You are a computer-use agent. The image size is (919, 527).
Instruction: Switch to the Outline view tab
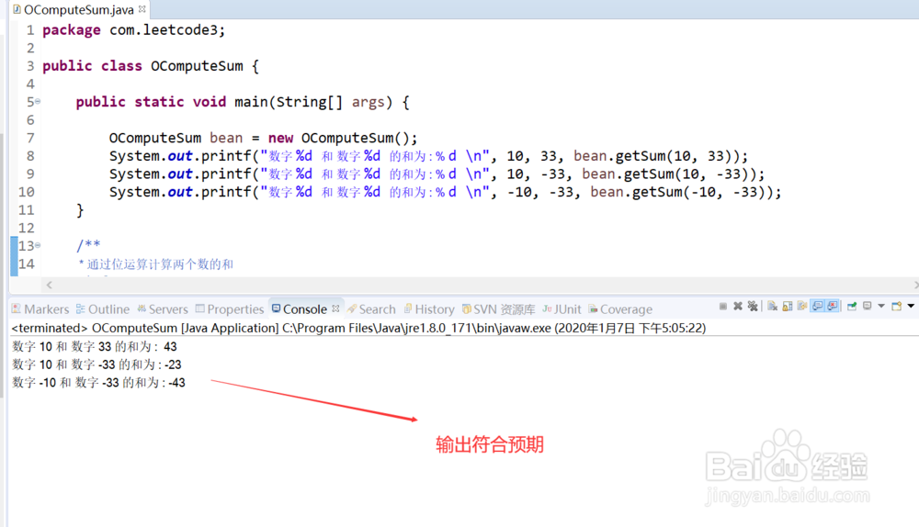[x=103, y=309]
